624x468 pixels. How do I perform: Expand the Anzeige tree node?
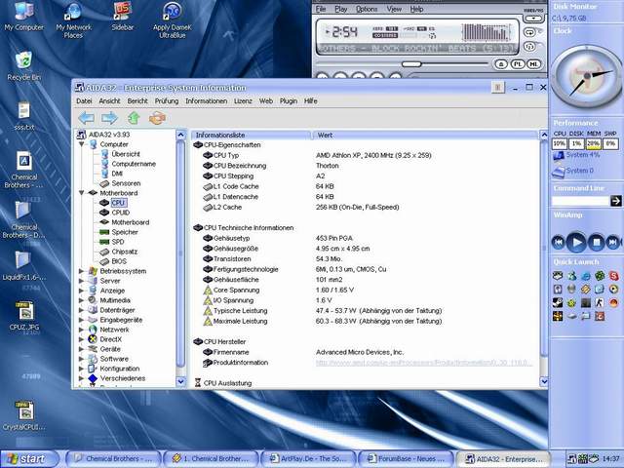click(81, 291)
